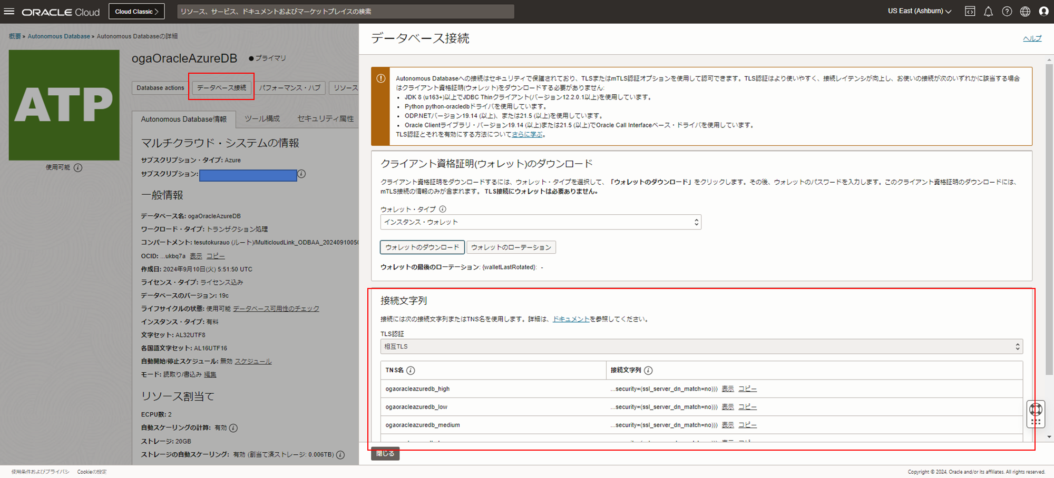Click the ウォレットのローテーション button
Viewport: 1054px width, 478px height.
click(511, 247)
